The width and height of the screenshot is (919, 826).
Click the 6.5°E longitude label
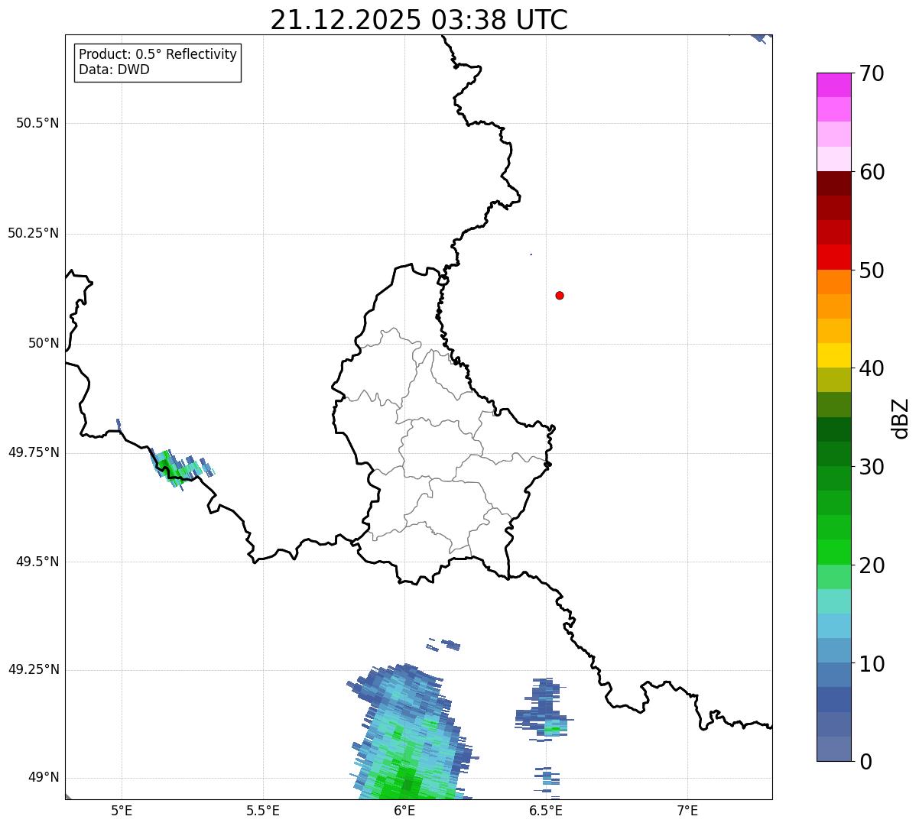pos(546,810)
